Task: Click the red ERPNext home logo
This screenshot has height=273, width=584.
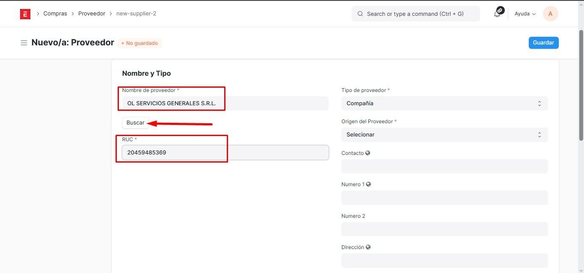Action: point(25,14)
